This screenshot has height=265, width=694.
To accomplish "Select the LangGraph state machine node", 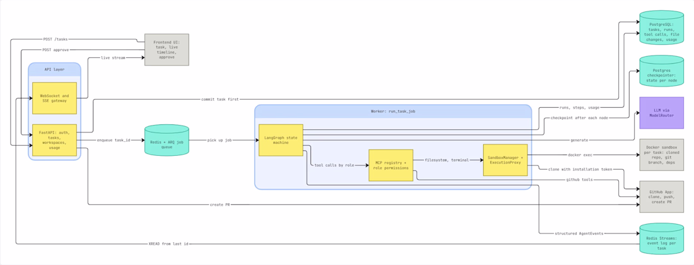I will [281, 140].
